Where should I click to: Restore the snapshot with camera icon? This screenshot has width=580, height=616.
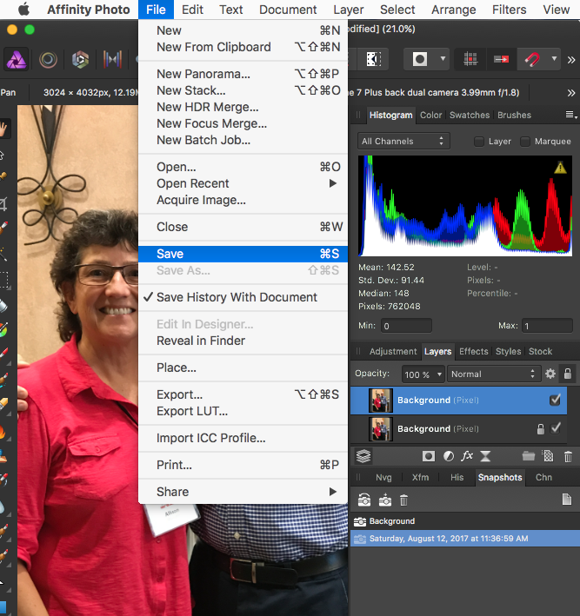tap(364, 500)
